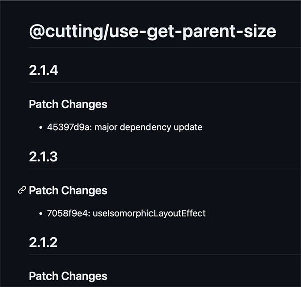Click the anchor link icon beside Patch Changes
This screenshot has height=287, width=301.
[x=22, y=190]
